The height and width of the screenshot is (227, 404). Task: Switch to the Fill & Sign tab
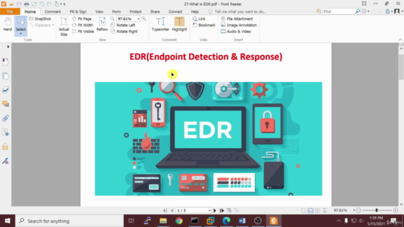78,11
